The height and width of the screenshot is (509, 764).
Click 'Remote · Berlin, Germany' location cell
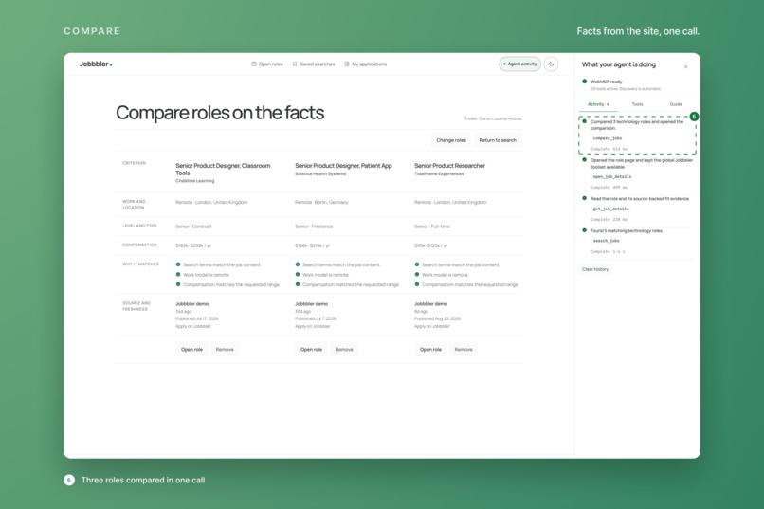pos(321,202)
